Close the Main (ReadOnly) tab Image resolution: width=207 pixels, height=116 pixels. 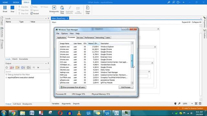(67, 18)
